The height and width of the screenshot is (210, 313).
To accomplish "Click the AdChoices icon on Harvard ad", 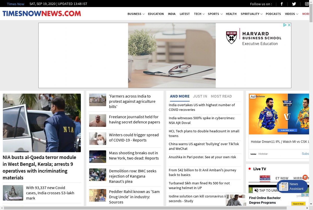I will pyautogui.click(x=285, y=25).
